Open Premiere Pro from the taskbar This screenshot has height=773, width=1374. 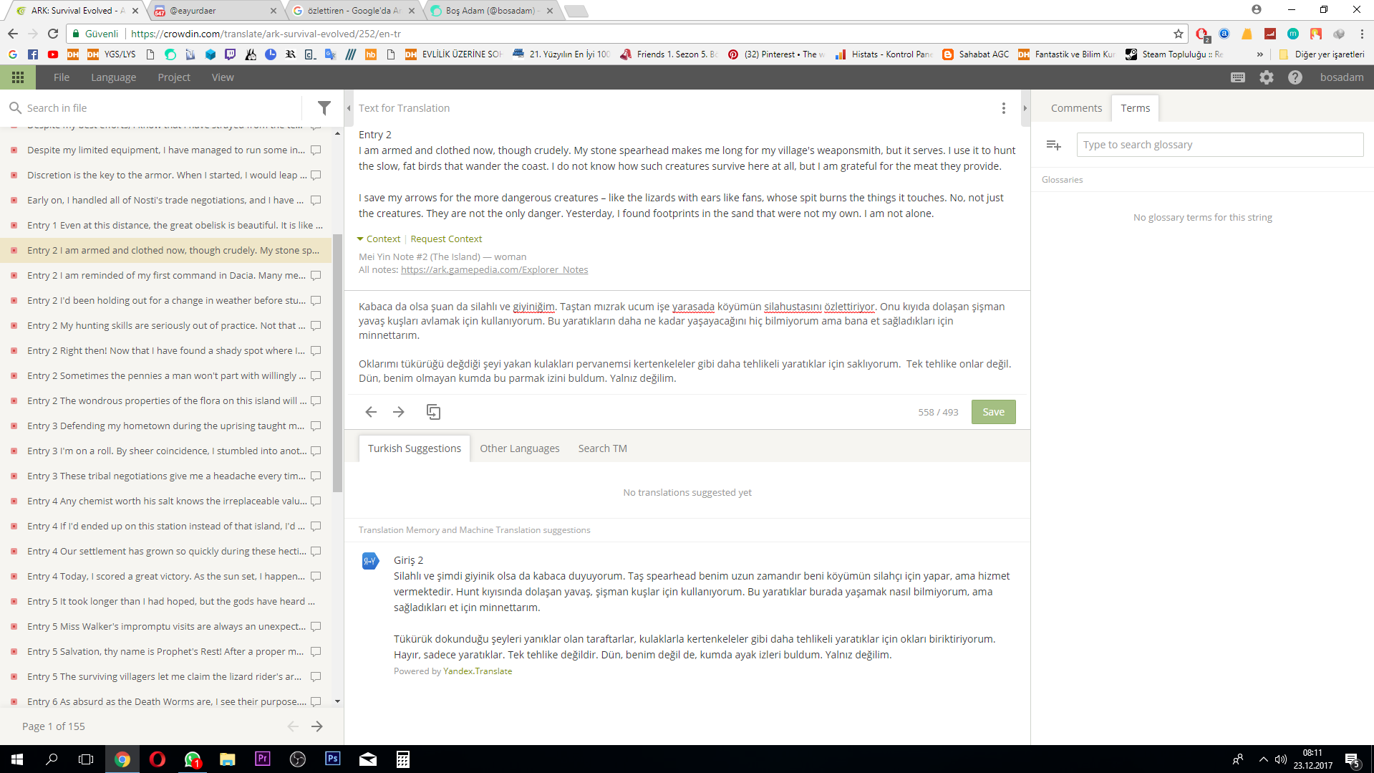coord(263,759)
